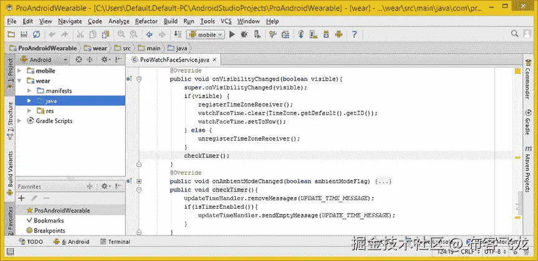The height and width of the screenshot is (261, 538).
Task: Open the AVD Manager icon
Action: tap(314, 34)
